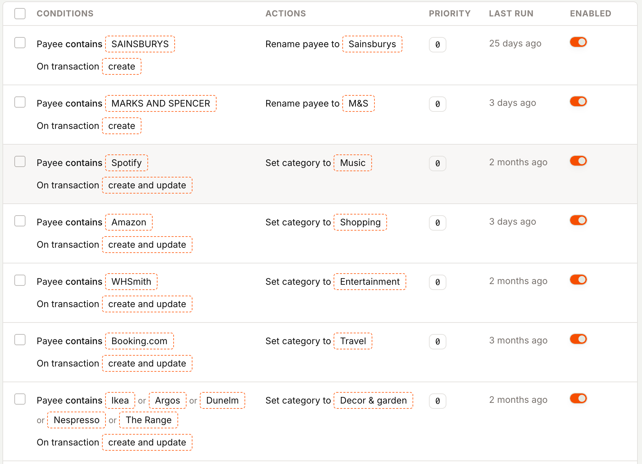Click the Ikea payee tag
The image size is (642, 464).
pyautogui.click(x=120, y=400)
